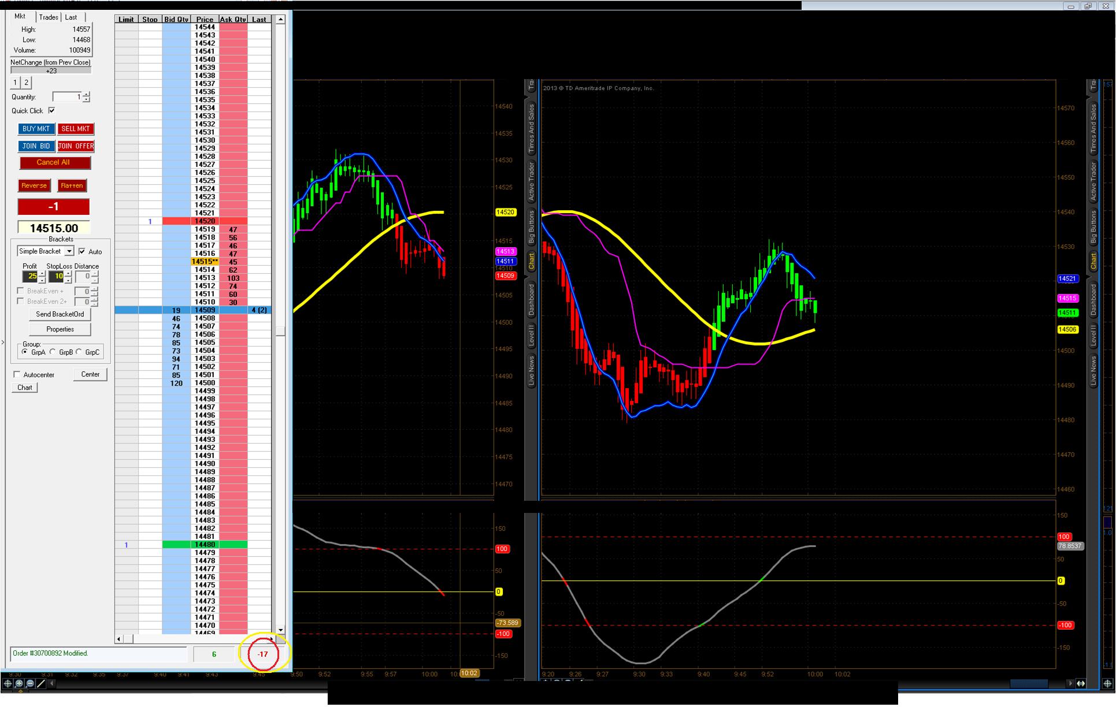Open Active Trader side tab on middle chart
The width and height of the screenshot is (1116, 707).
click(531, 181)
